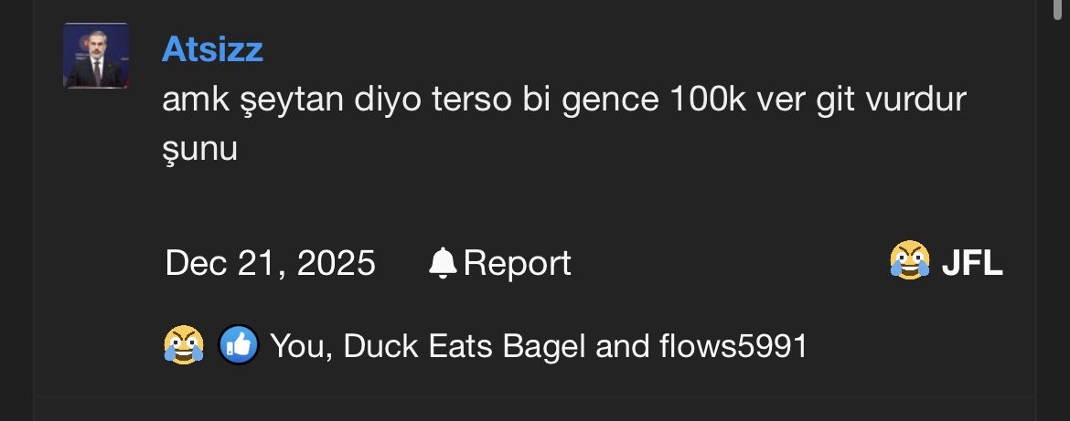The image size is (1070, 421).
Task: Click the Report link text
Action: click(x=517, y=263)
